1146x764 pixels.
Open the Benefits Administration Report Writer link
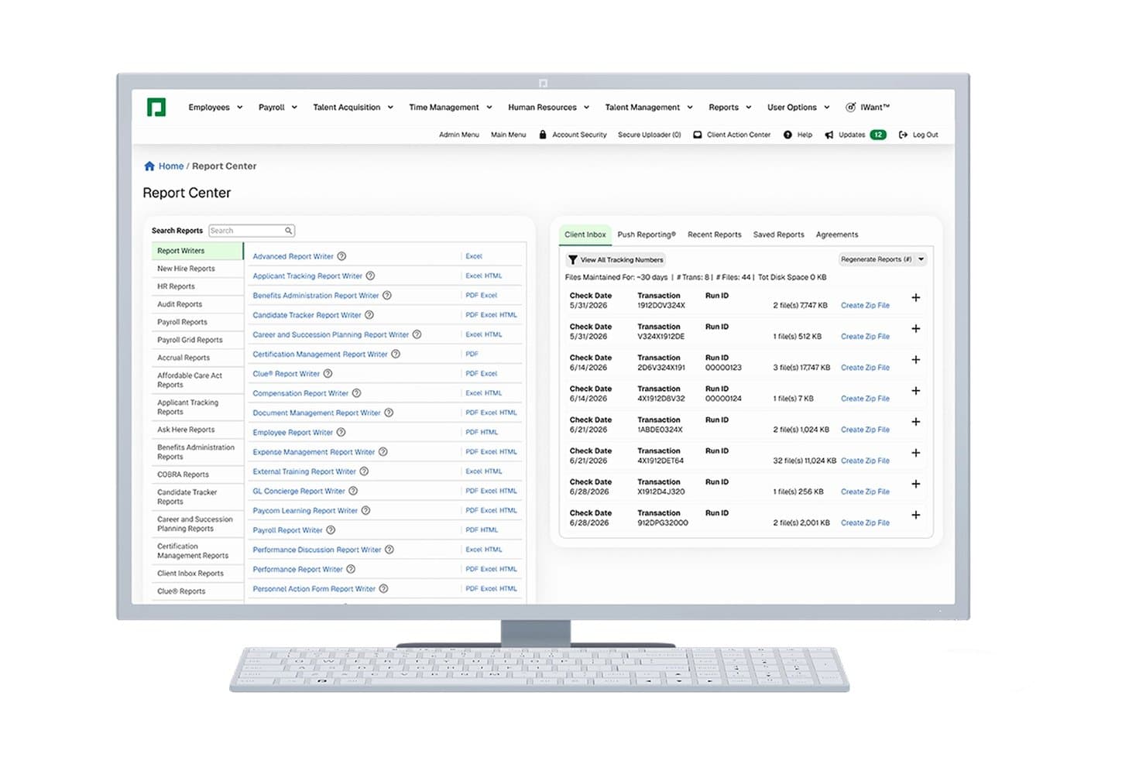316,296
